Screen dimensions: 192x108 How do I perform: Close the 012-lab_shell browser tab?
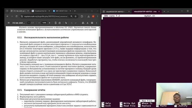click(28, 11)
